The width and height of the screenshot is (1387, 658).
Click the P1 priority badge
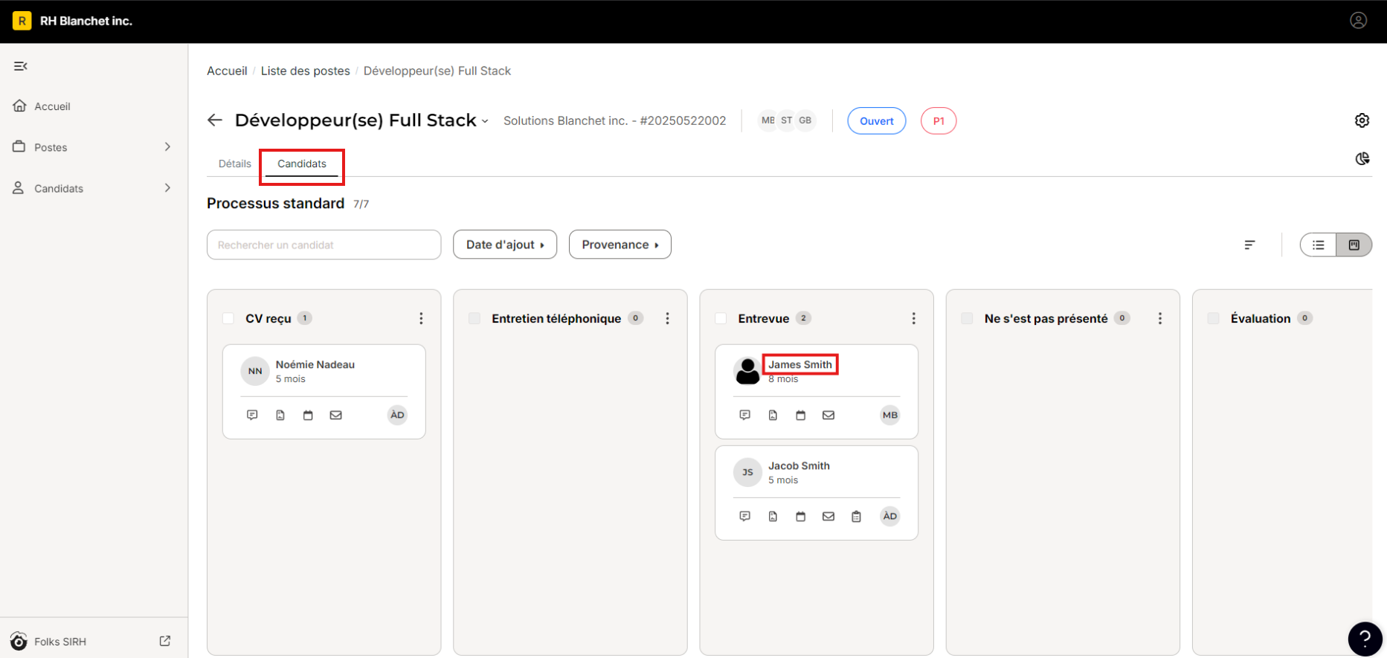[939, 120]
